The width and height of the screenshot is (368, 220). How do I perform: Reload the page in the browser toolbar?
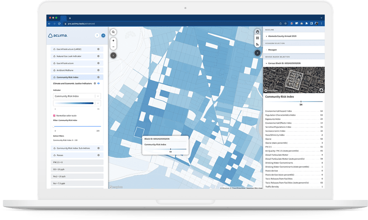59,23
